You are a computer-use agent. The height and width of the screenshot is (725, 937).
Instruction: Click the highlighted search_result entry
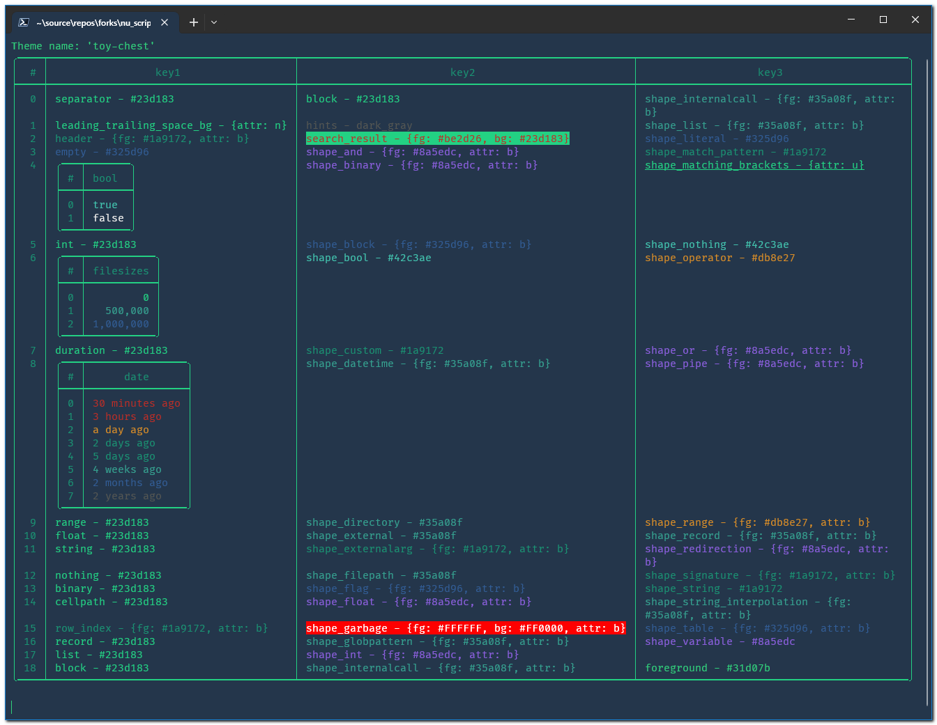[x=438, y=139]
